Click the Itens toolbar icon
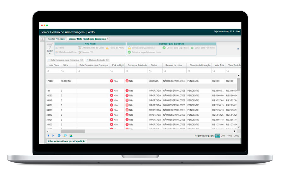The width and height of the screenshot is (281, 179). [x=57, y=48]
